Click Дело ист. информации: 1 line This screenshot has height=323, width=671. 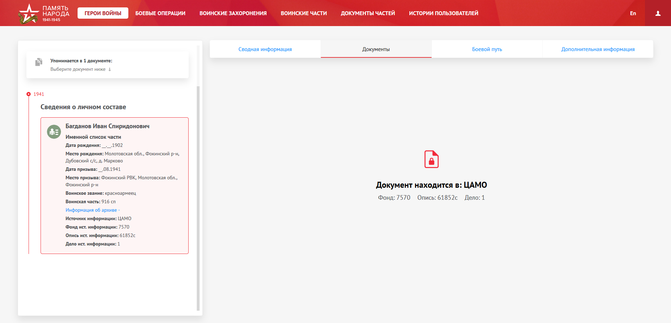pyautogui.click(x=93, y=244)
